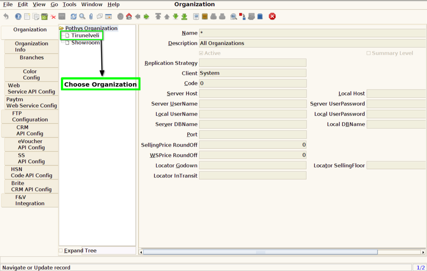Image resolution: width=427 pixels, height=271 pixels.
Task: Open the SS API Config tab
Action: (x=31, y=158)
